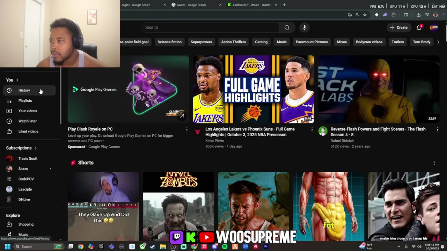
Task: Select the Tom Brady filter chip
Action: click(422, 42)
